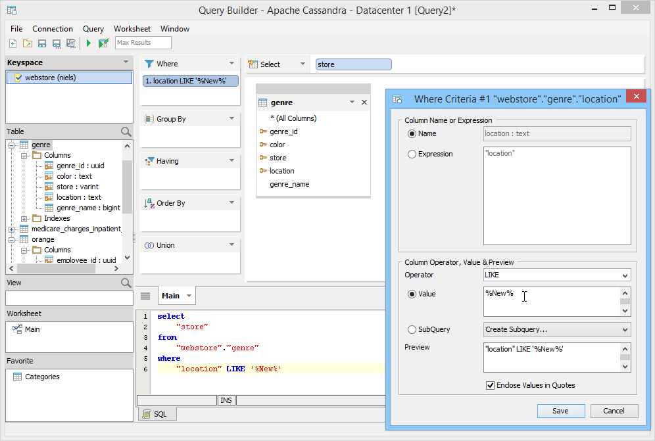
Task: Click the Save button
Action: (x=560, y=411)
